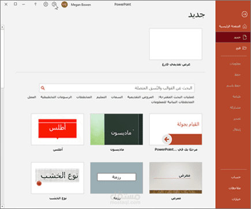Open Help via the question mark icon
The height and width of the screenshot is (209, 251).
click(x=35, y=4)
